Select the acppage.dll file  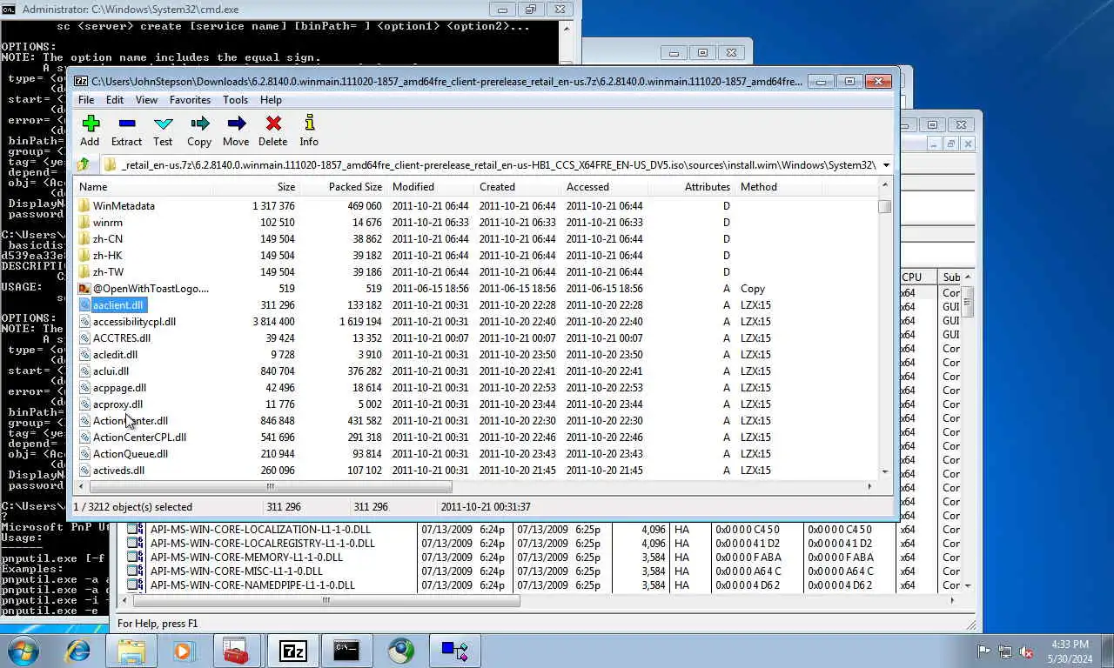click(119, 388)
